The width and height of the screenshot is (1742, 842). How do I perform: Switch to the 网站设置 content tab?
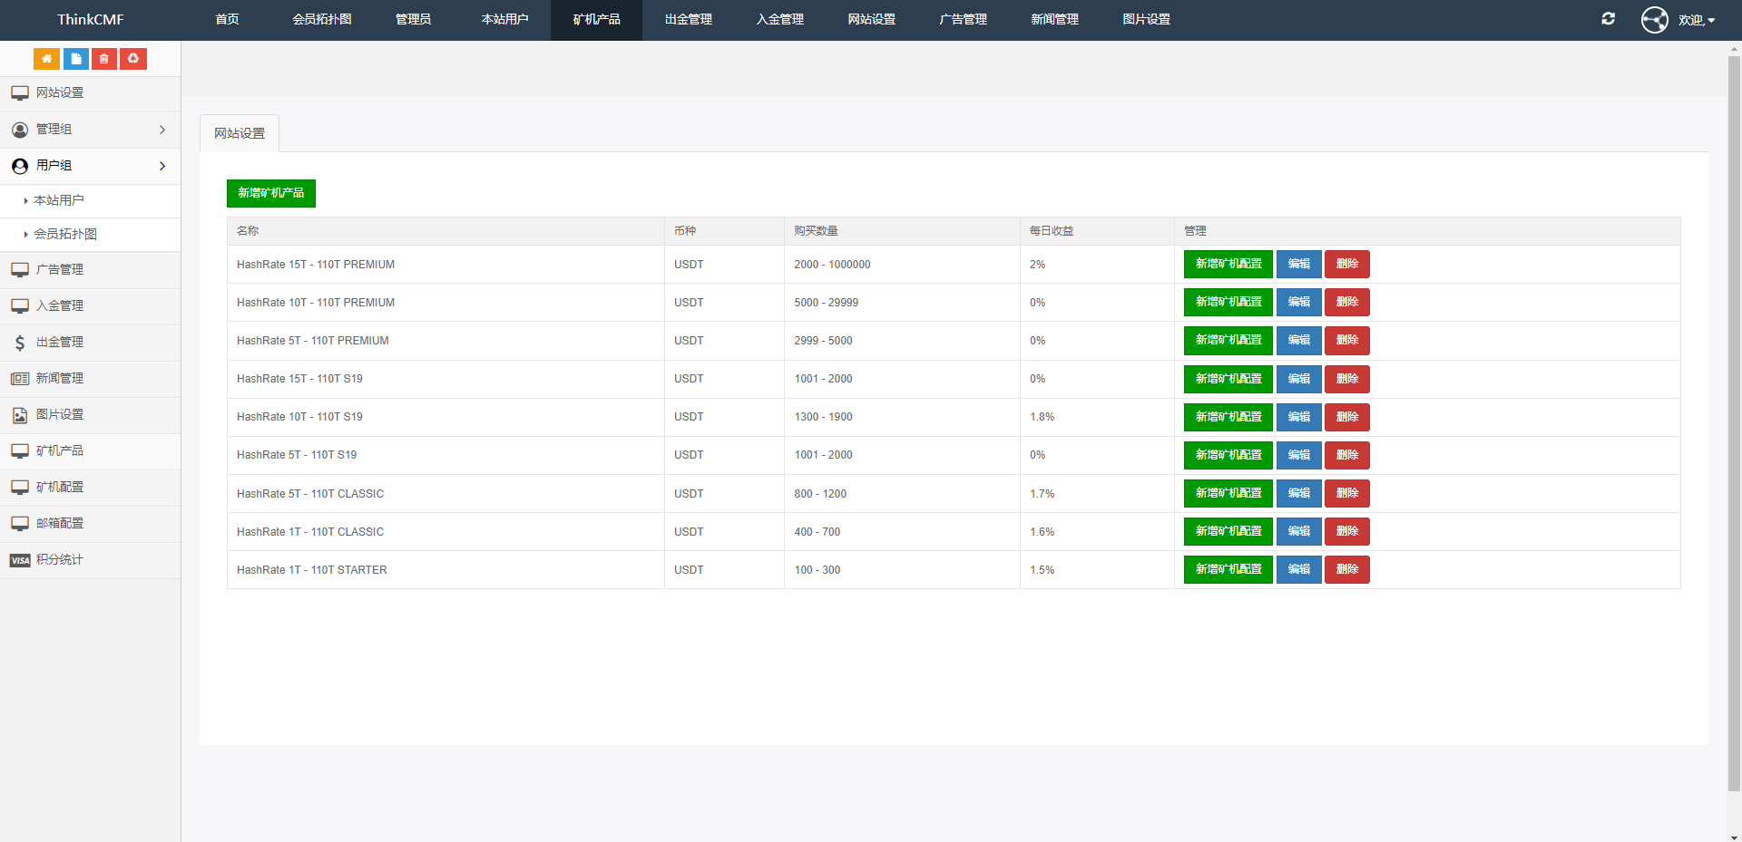coord(240,134)
